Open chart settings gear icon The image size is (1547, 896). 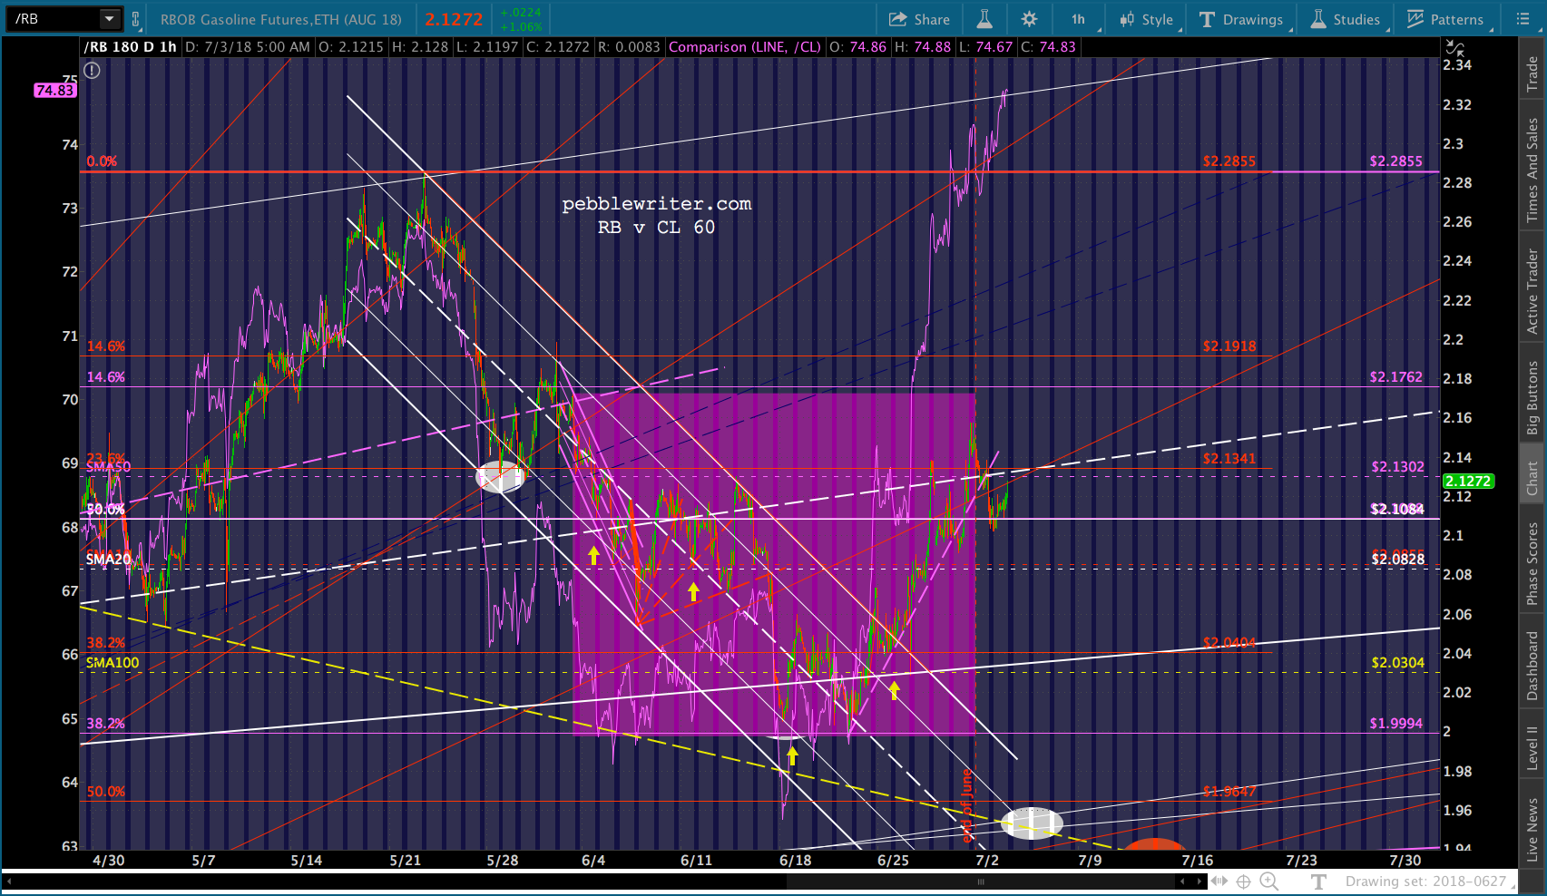click(x=1029, y=19)
